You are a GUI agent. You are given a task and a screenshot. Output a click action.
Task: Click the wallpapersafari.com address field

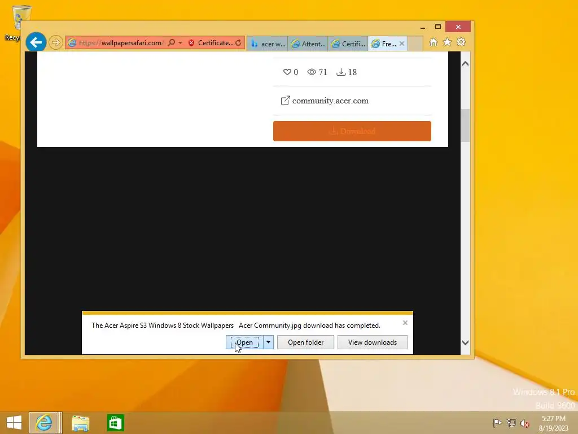click(x=121, y=43)
